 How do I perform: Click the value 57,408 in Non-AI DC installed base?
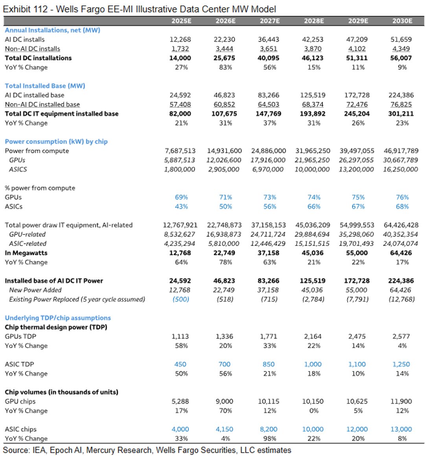click(180, 105)
